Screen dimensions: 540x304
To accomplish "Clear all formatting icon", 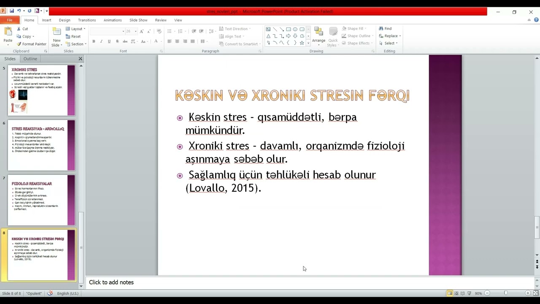I will click(x=159, y=31).
